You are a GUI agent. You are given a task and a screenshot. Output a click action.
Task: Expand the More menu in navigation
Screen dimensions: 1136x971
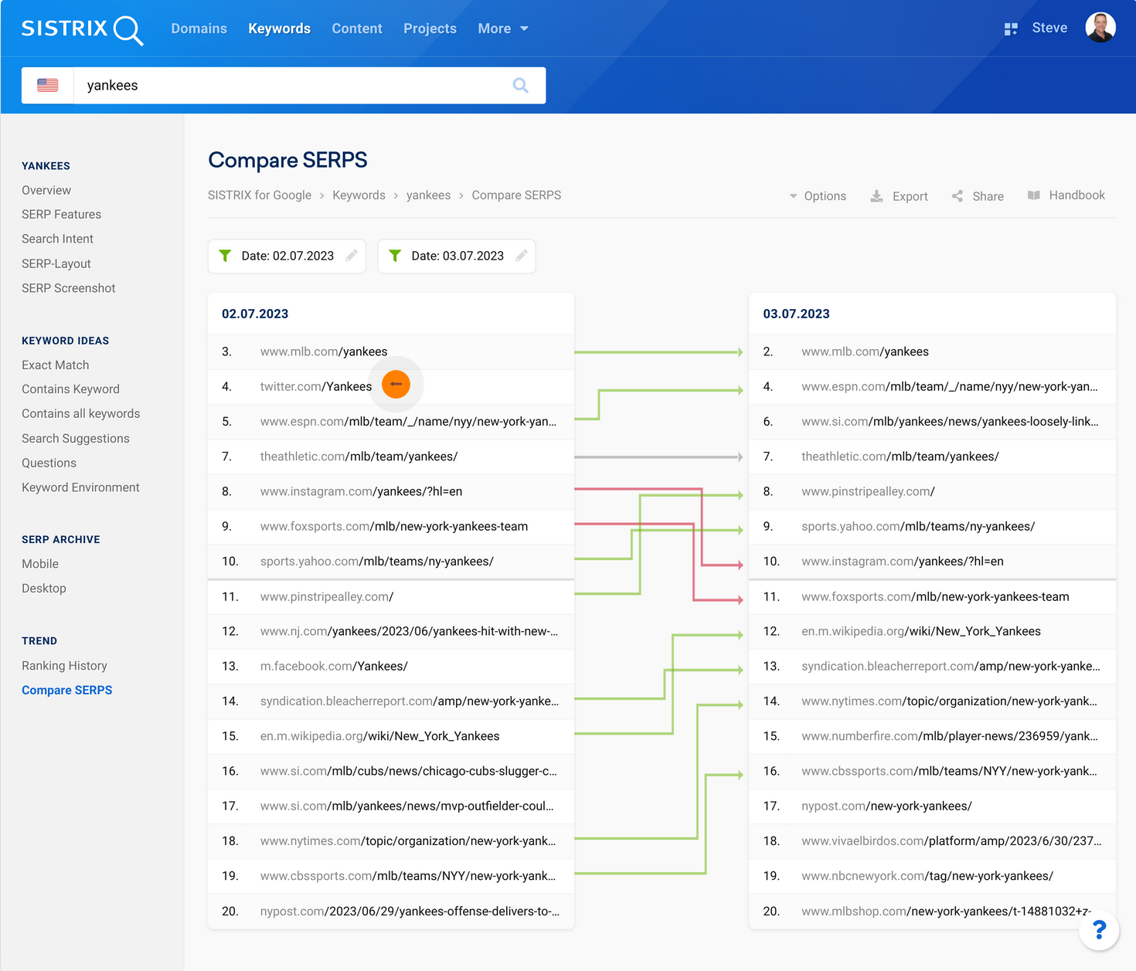pyautogui.click(x=503, y=29)
